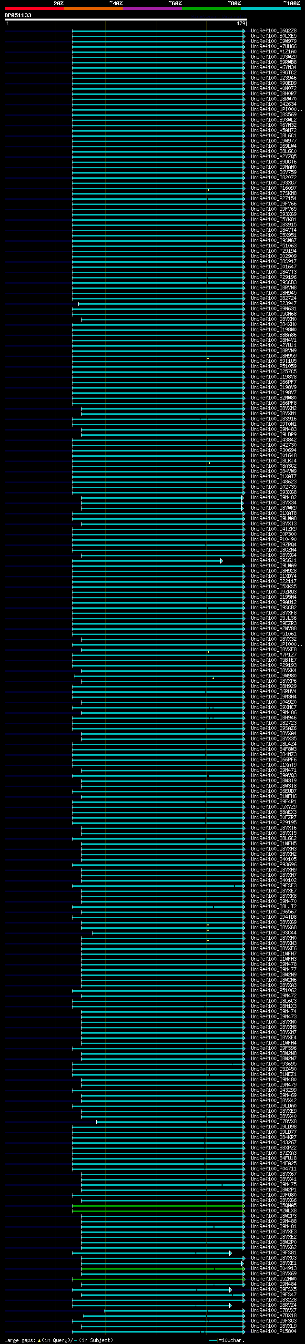Select hit label UniRef100_Q9T0N1
Viewport: 305px width, 1344px height.
[274, 424]
